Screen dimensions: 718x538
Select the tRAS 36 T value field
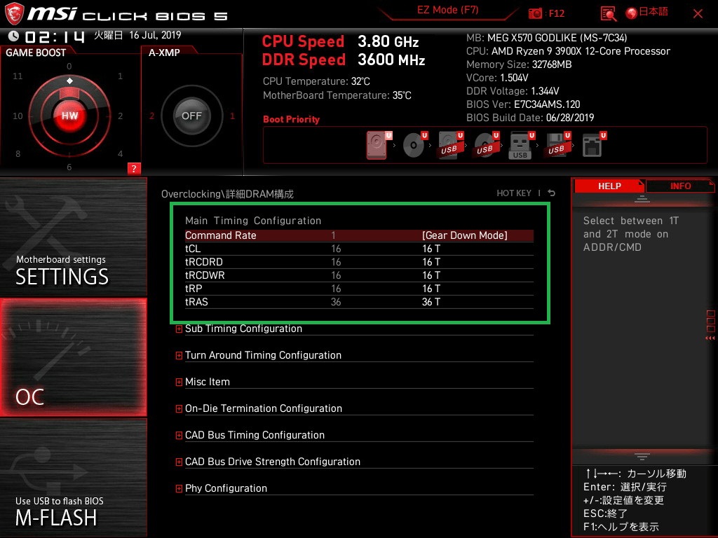click(431, 301)
